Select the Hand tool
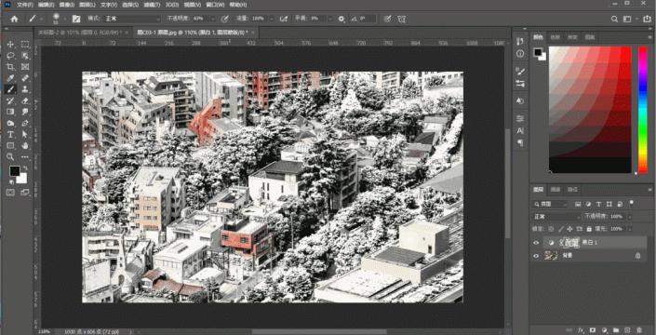This screenshot has width=656, height=335. pos(25,146)
